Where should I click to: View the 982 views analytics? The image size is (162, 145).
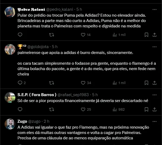coord(119,109)
